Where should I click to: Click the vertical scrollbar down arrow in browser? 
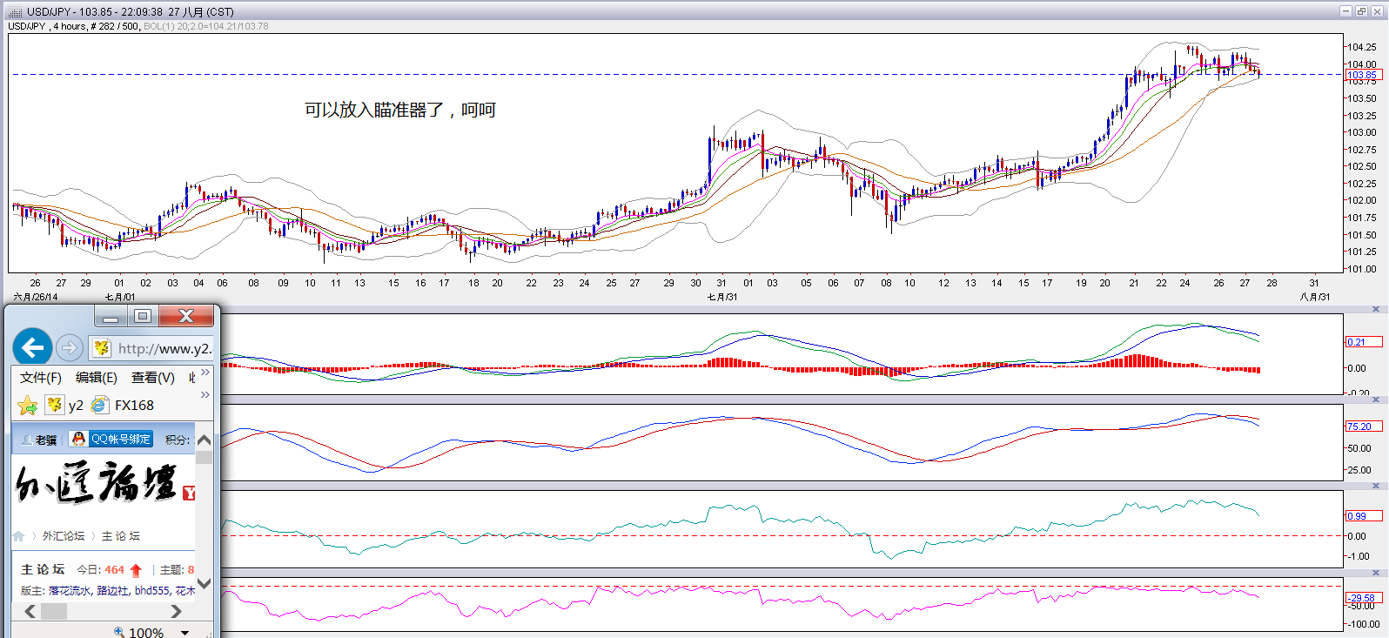tap(205, 584)
